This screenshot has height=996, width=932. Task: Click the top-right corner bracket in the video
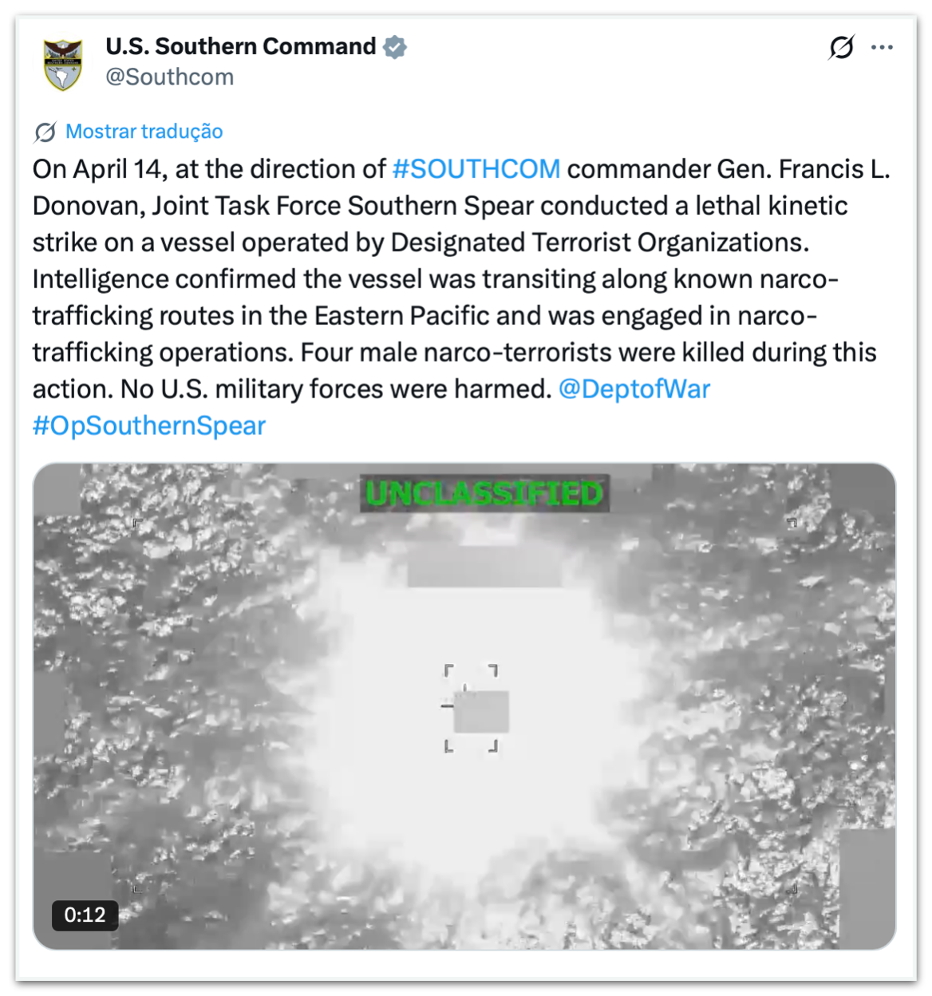click(x=792, y=523)
